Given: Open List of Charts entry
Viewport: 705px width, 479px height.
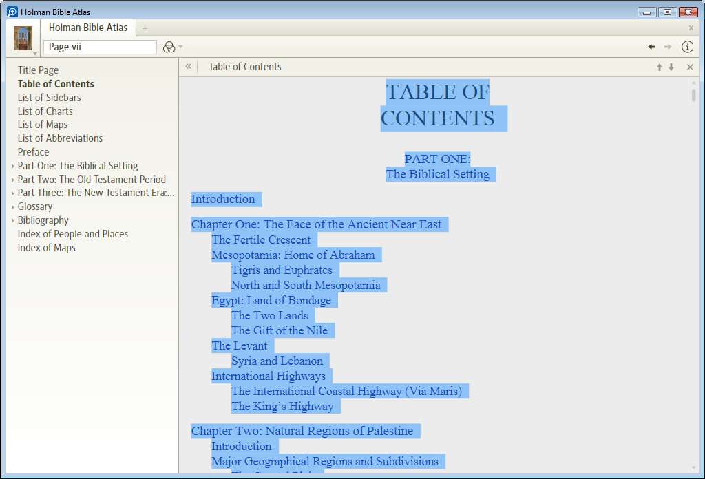Looking at the screenshot, I should (45, 111).
